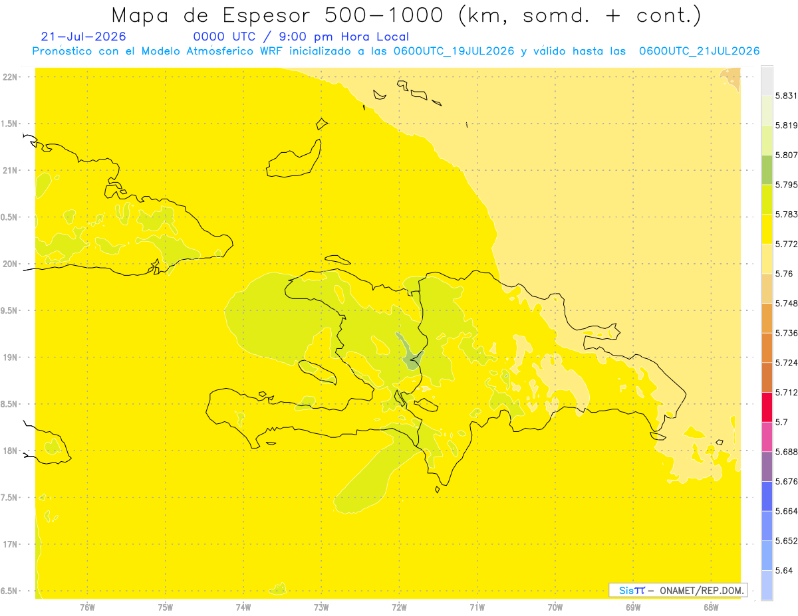Click the '70W' longitude axis label

tap(555, 607)
